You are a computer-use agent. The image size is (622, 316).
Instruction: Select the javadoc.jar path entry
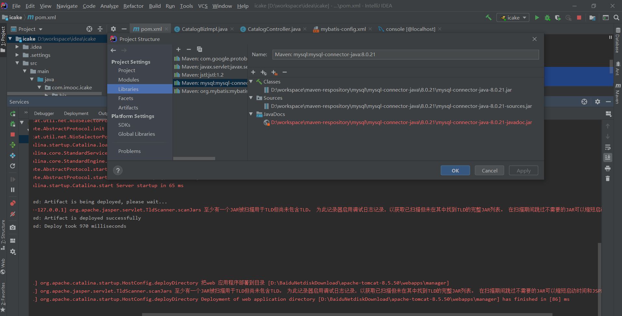click(401, 122)
